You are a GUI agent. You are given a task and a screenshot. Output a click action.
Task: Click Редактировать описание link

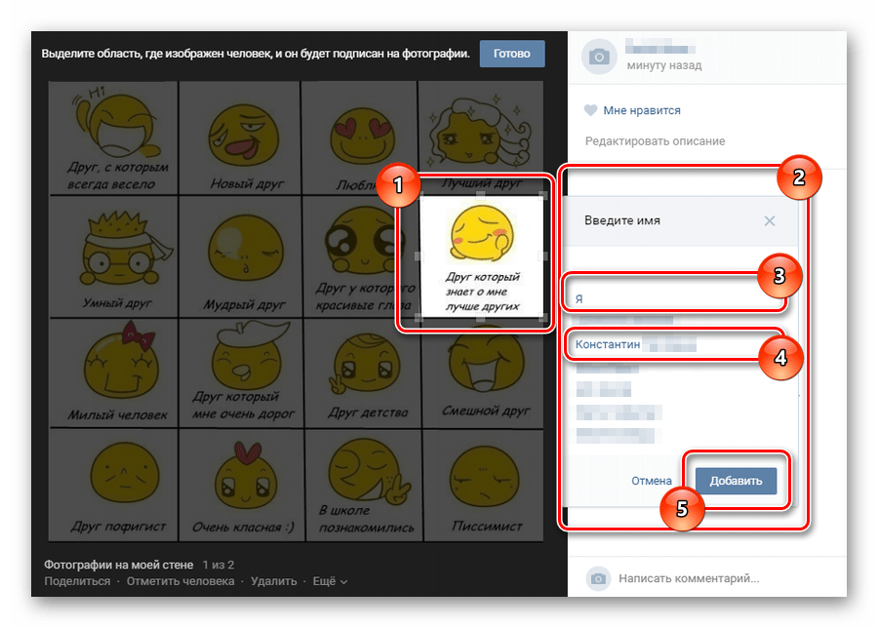click(655, 141)
